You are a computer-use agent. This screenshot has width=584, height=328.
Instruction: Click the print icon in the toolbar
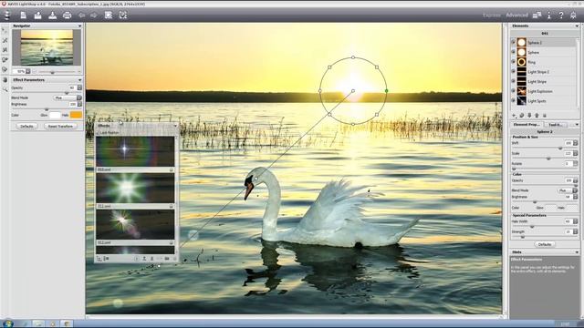(x=67, y=15)
